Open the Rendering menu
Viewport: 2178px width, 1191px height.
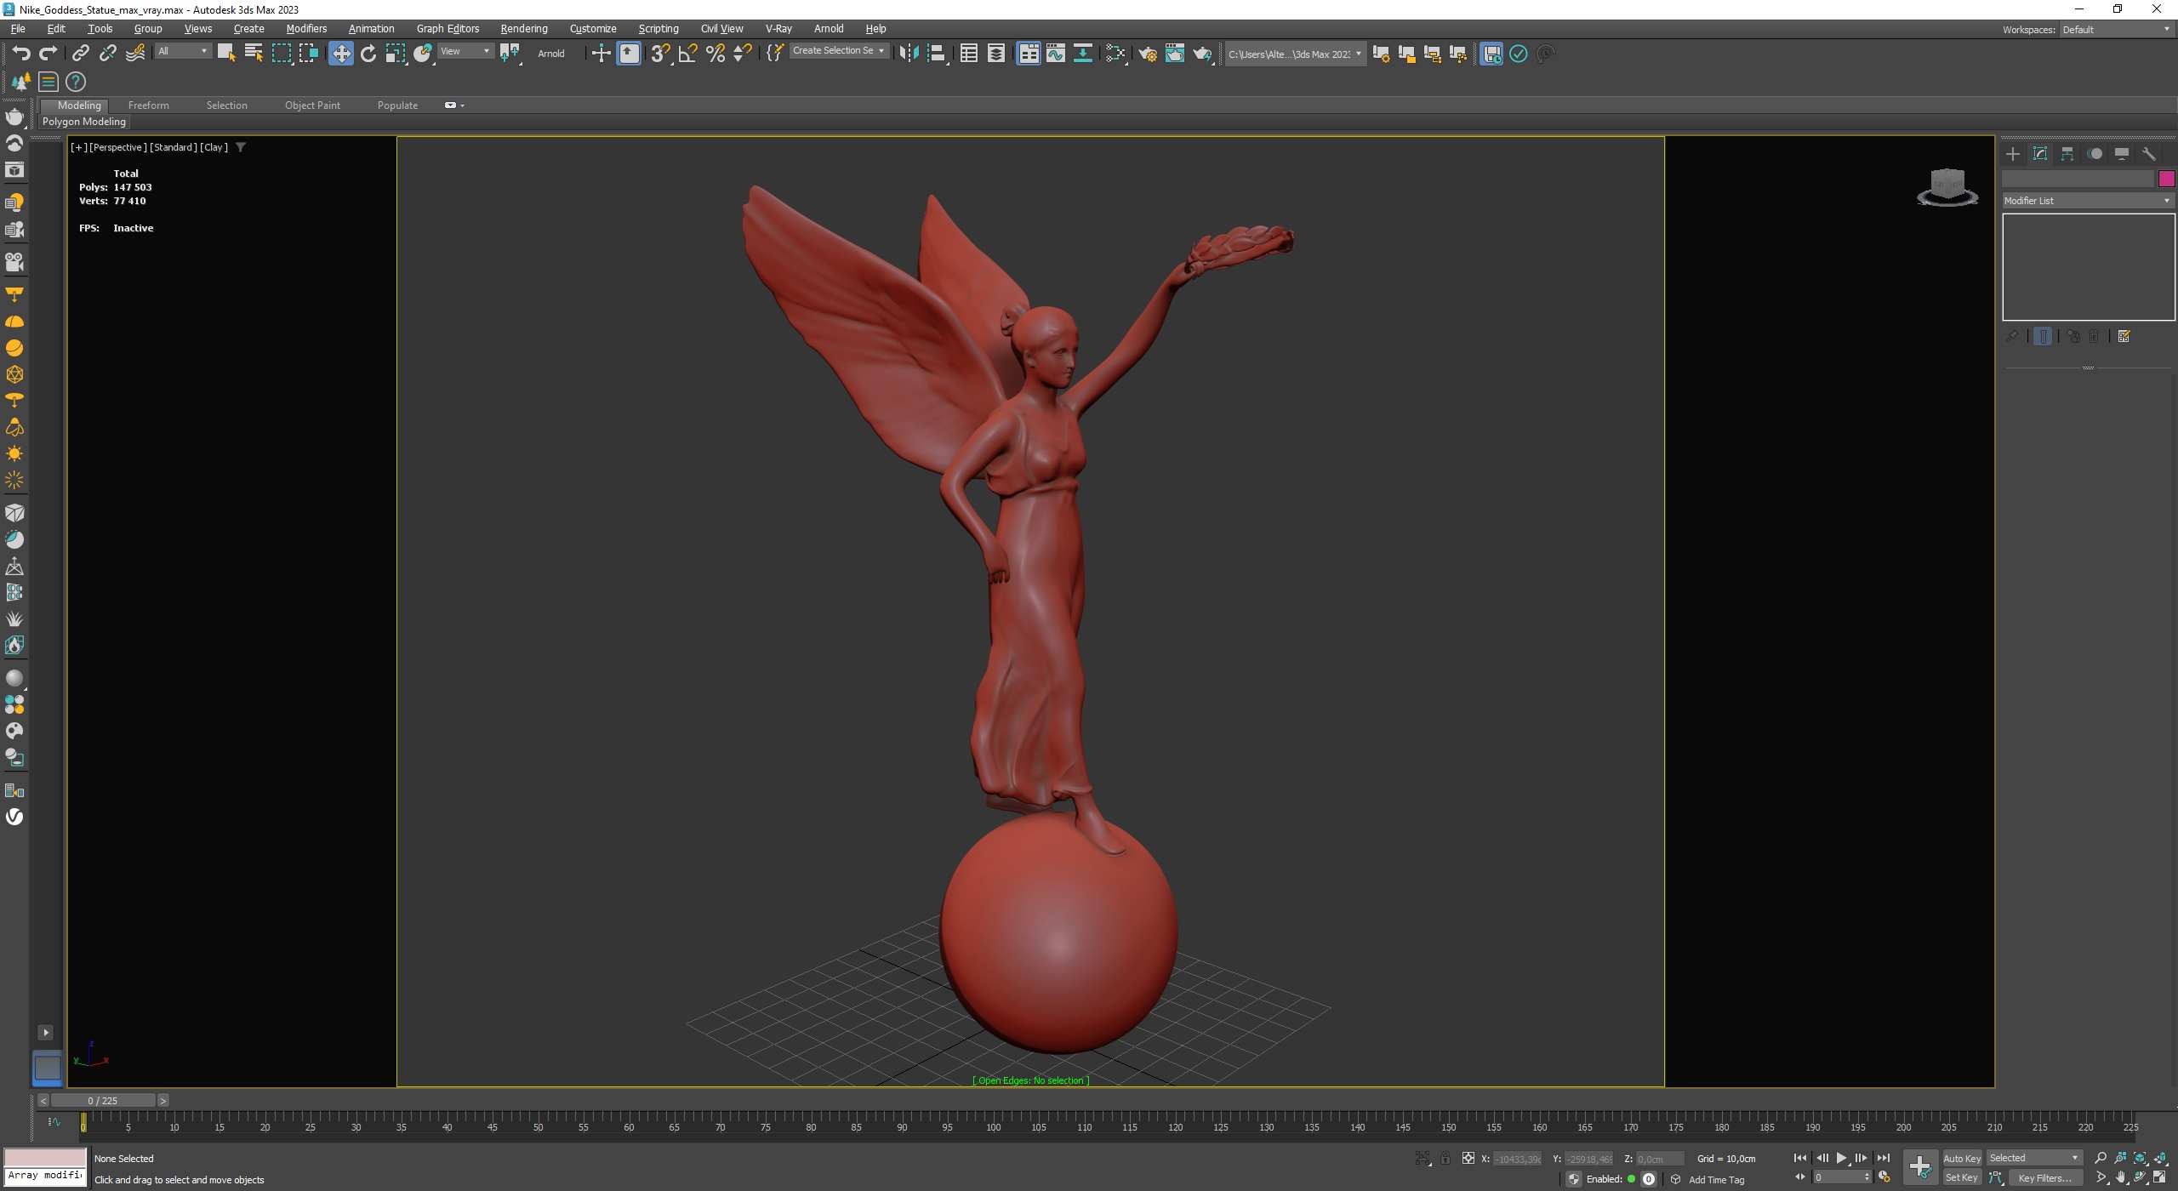click(523, 29)
